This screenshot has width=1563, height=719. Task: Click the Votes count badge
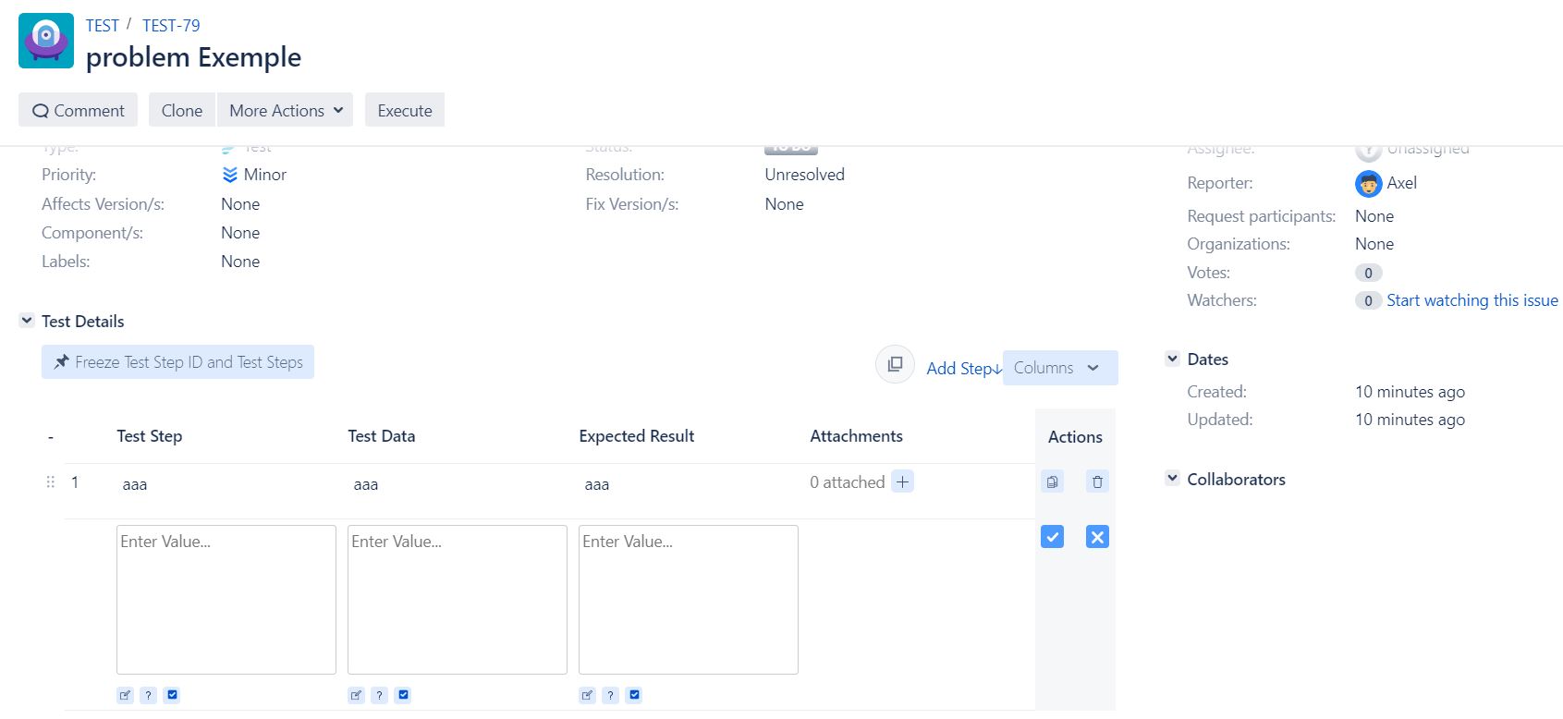(x=1368, y=273)
